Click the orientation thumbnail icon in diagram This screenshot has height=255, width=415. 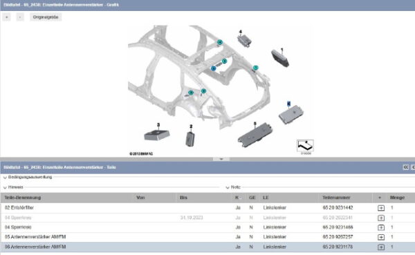click(305, 146)
